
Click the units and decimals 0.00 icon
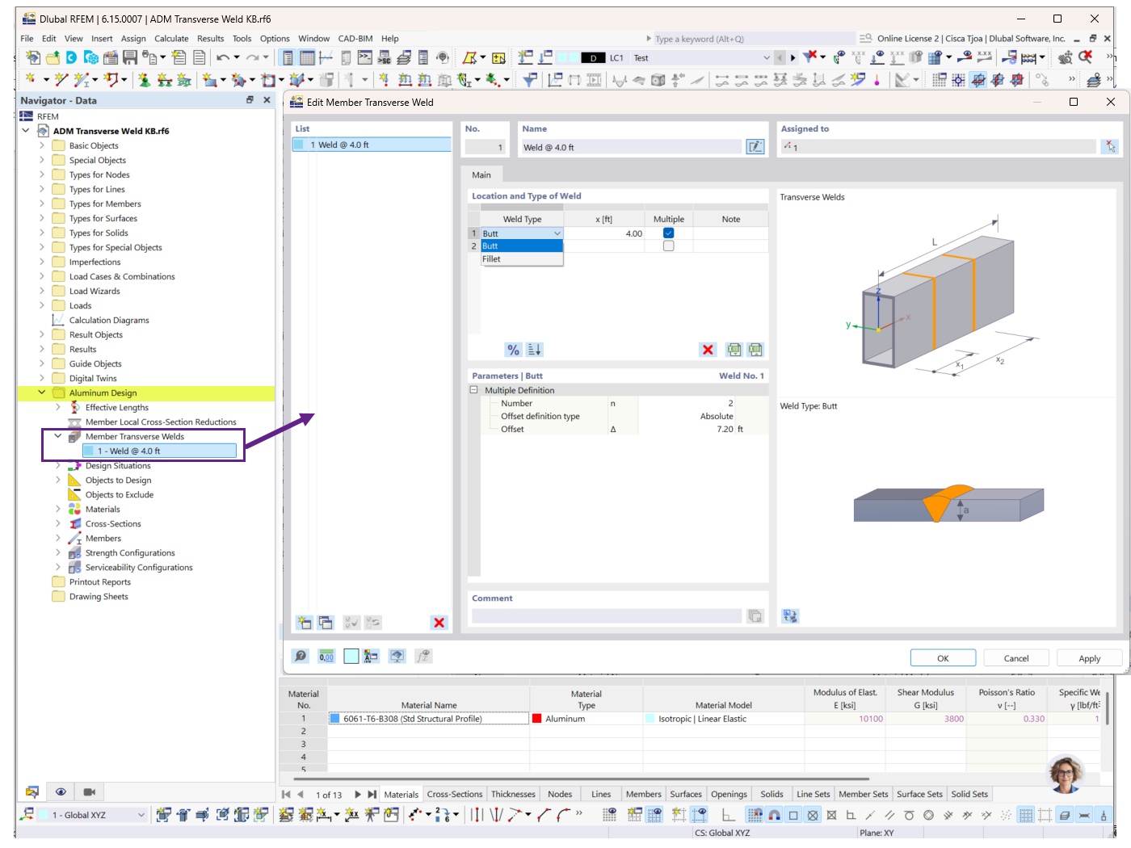point(326,657)
